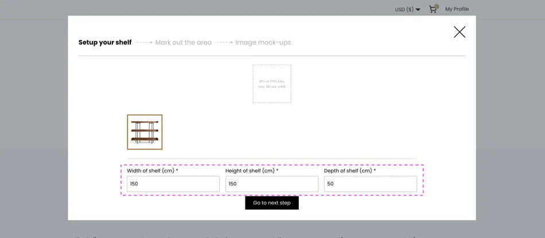Close the shelf setup dialog
Screen dimensions: 545x238
460,32
